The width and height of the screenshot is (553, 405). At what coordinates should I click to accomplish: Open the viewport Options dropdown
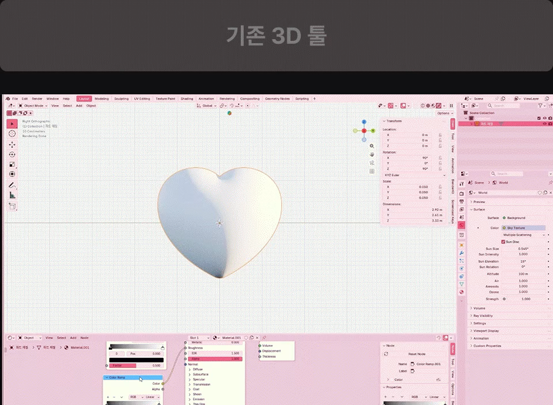point(445,113)
